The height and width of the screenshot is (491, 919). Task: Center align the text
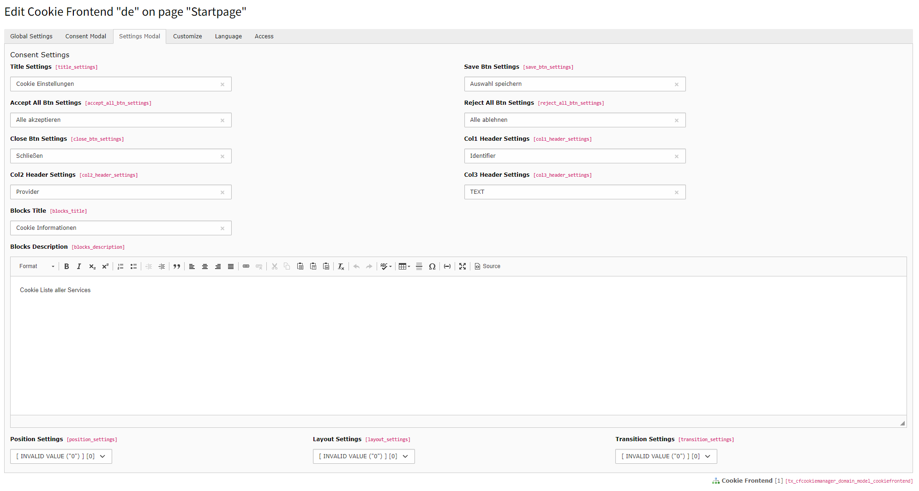[x=205, y=266]
